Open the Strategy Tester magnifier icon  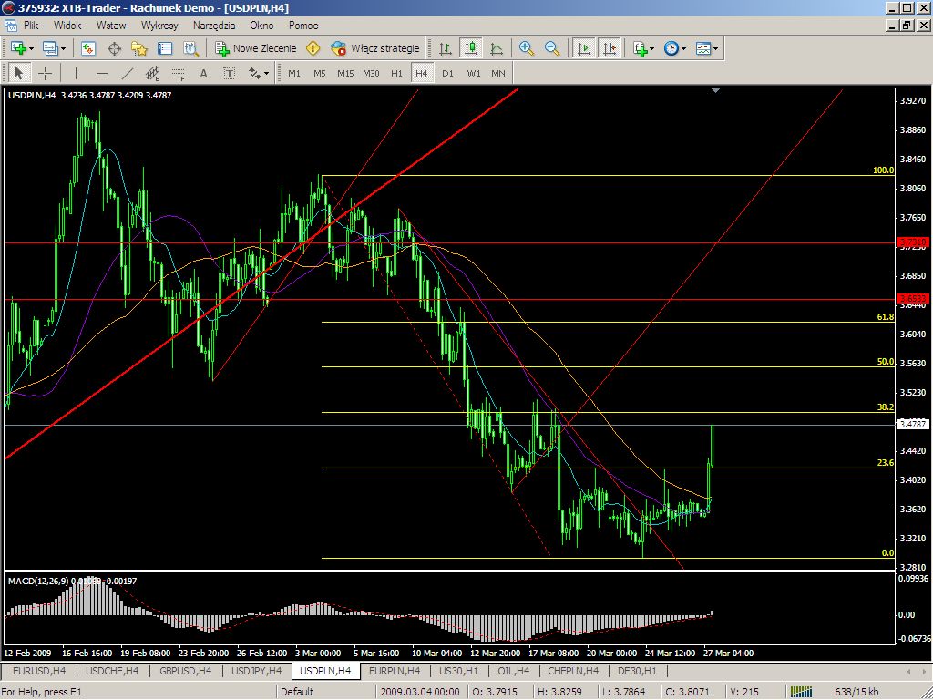190,48
